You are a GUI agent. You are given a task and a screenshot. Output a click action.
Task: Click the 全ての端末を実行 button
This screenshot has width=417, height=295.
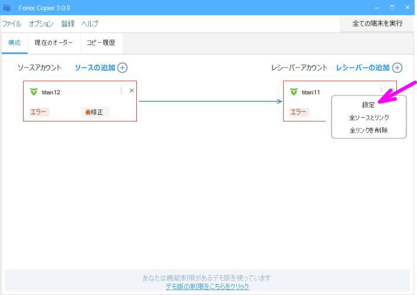tap(377, 24)
